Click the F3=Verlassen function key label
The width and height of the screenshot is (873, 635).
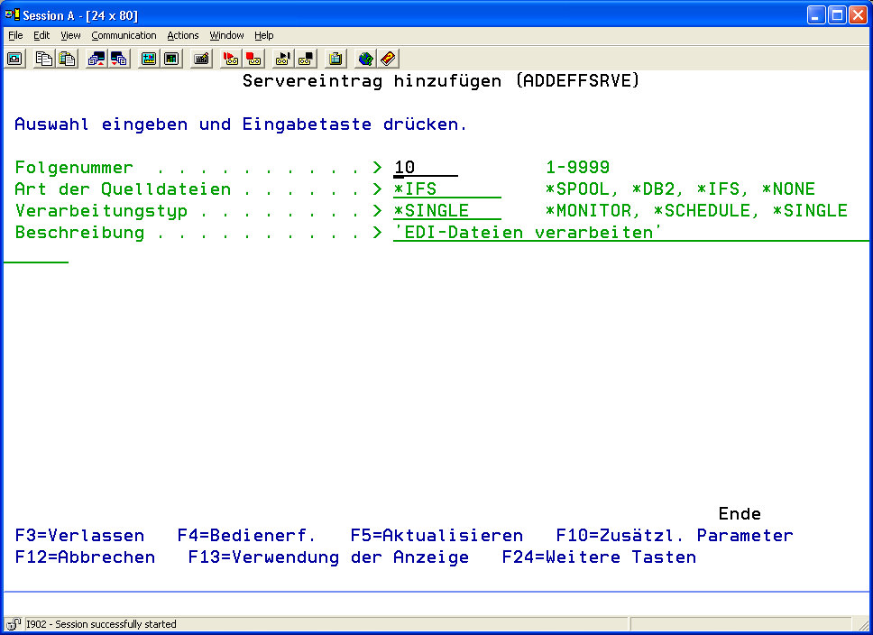coord(79,536)
